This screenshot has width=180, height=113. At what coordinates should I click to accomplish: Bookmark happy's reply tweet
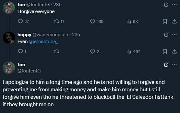tap(165, 51)
